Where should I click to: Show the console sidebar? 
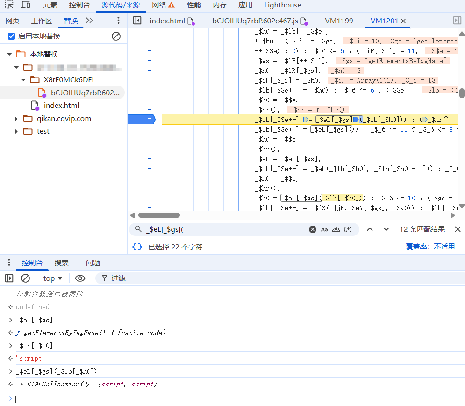(9, 278)
